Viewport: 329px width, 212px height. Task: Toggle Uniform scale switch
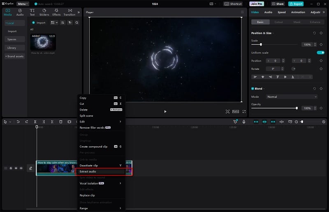pos(321,53)
